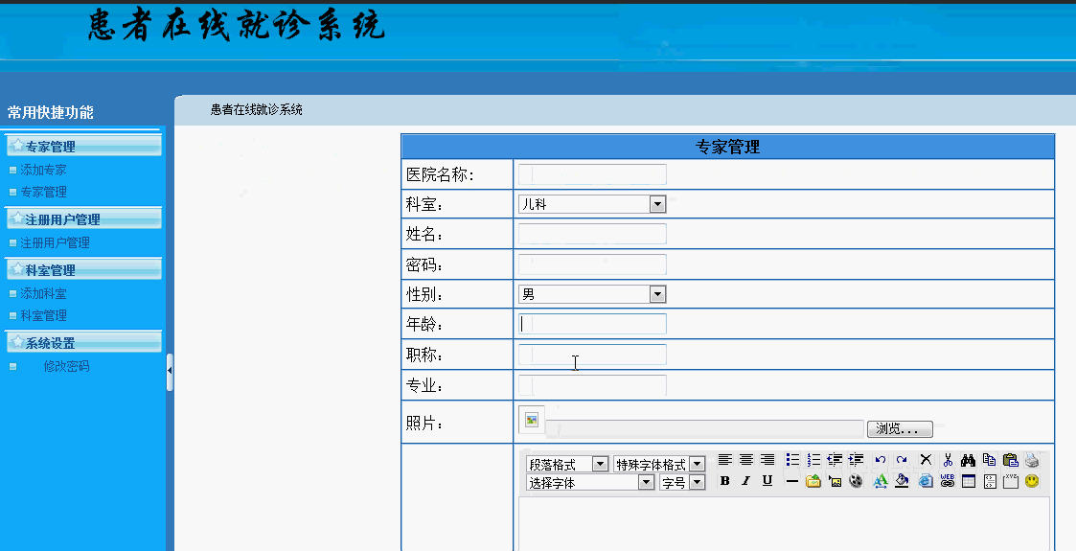
Task: Click inside the rich text editor body
Action: [784, 523]
